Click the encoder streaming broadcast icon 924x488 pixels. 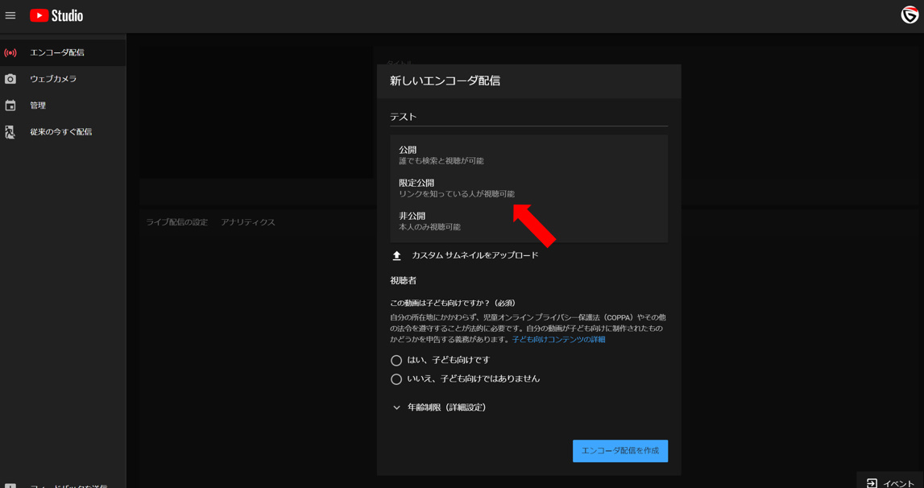(x=10, y=53)
